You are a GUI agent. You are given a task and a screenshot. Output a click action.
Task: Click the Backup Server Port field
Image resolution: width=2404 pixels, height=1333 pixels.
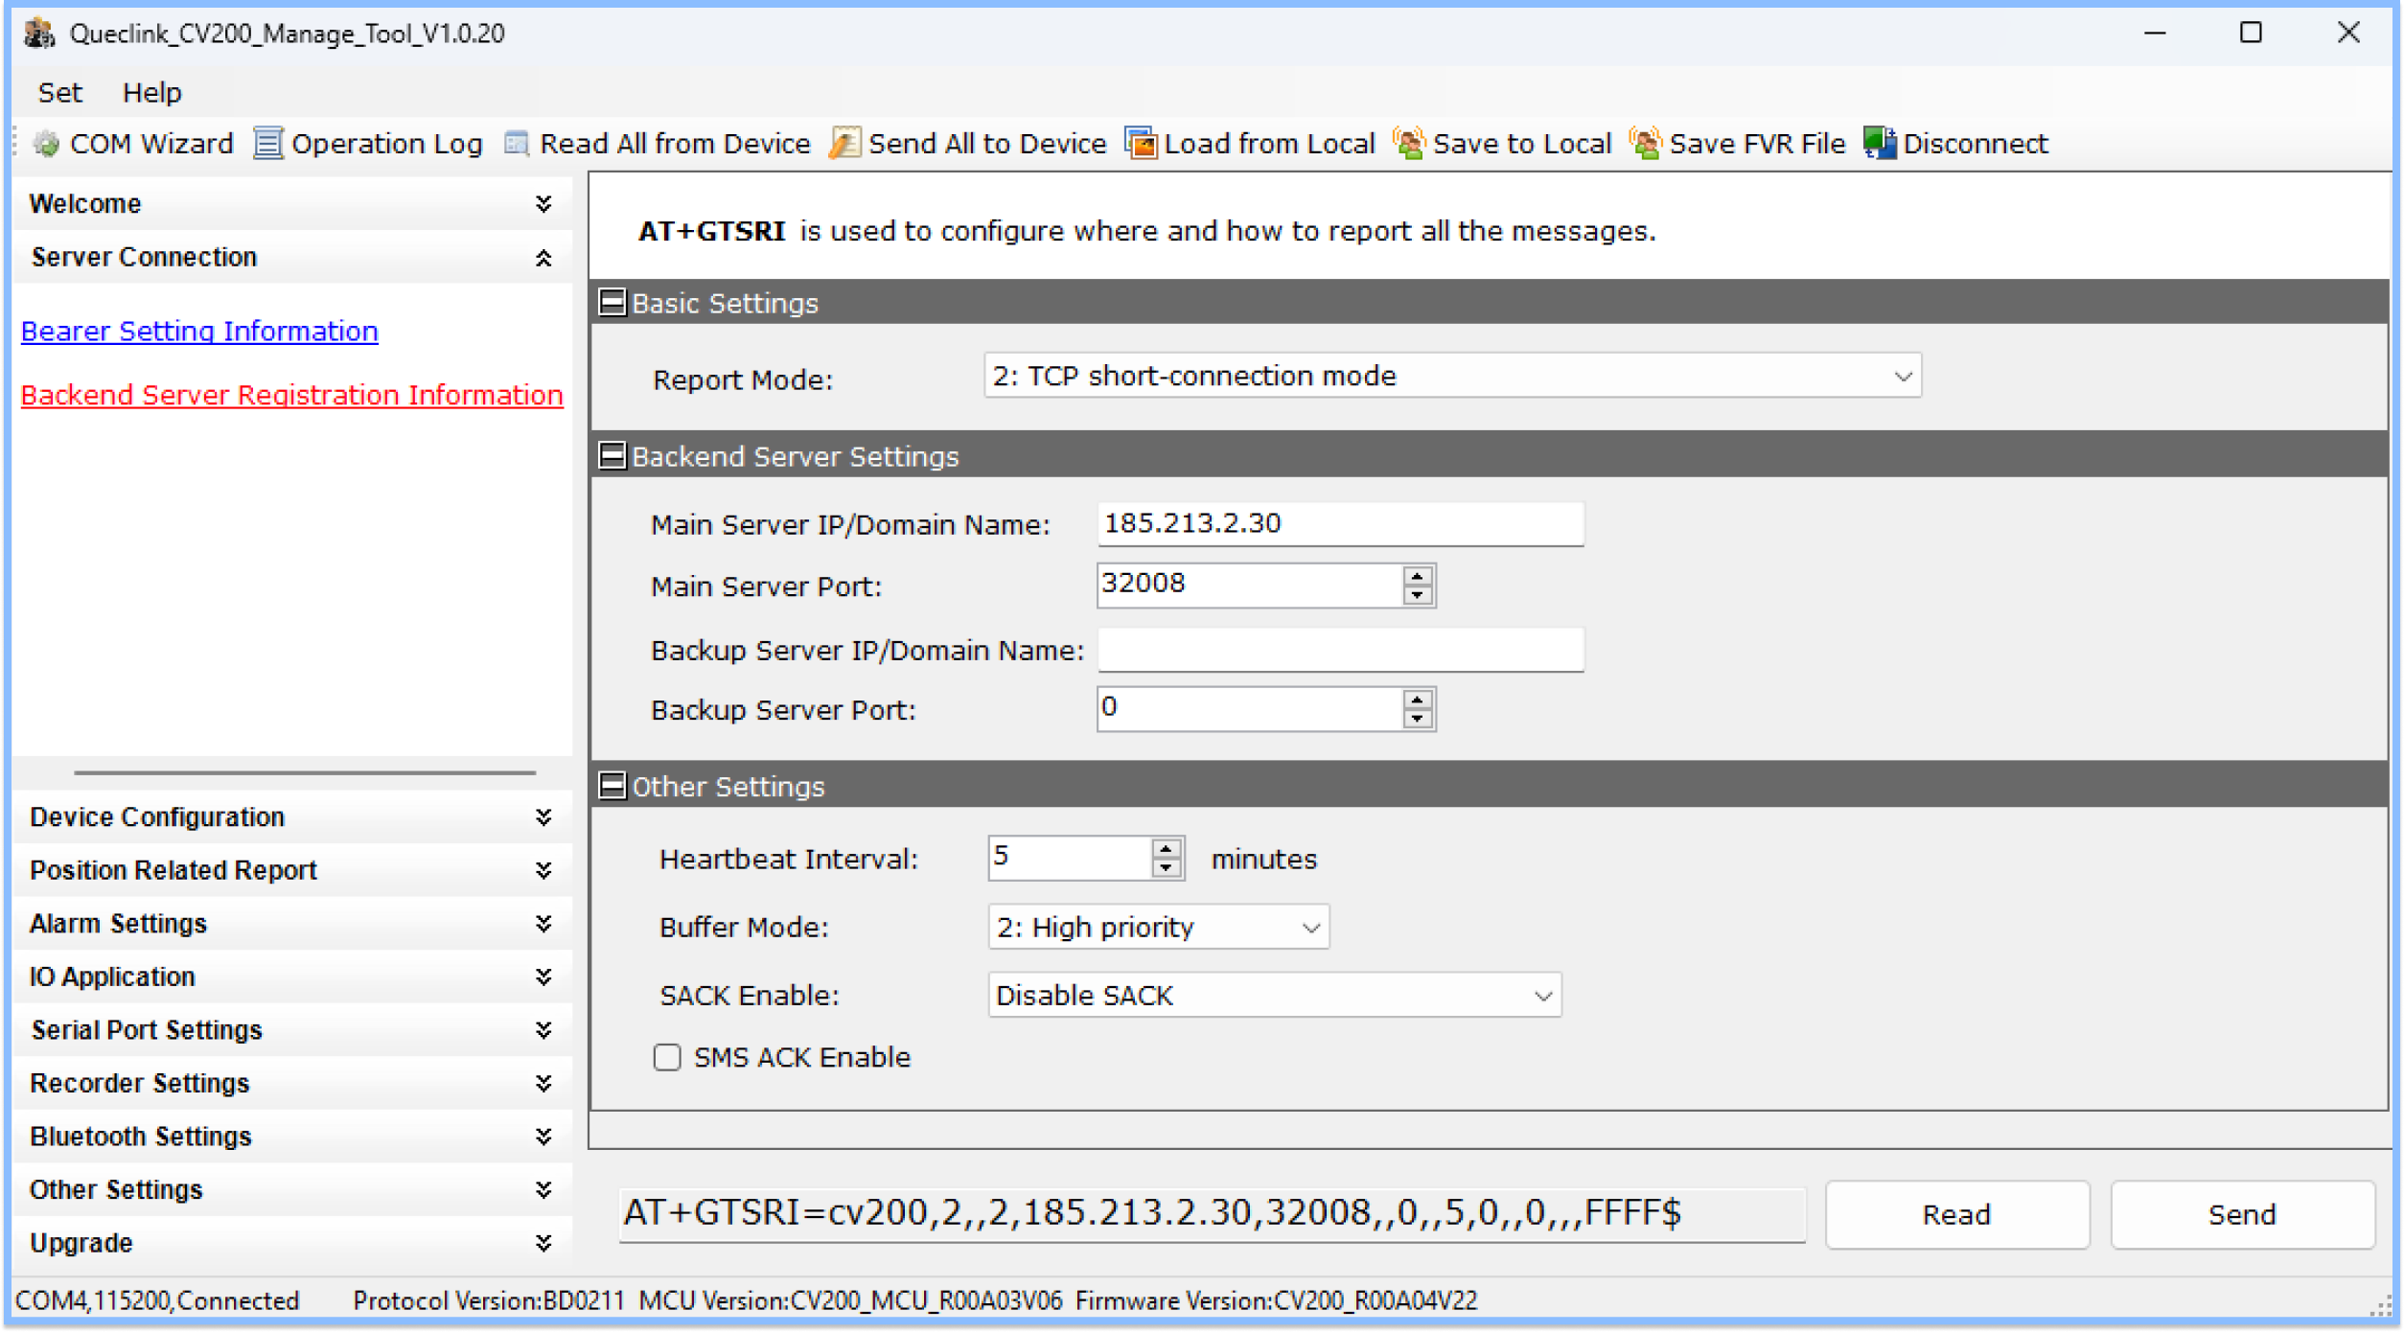[1250, 709]
